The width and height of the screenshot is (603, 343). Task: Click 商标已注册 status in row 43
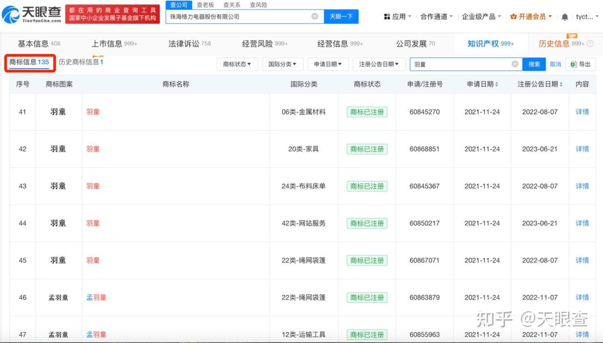[367, 186]
